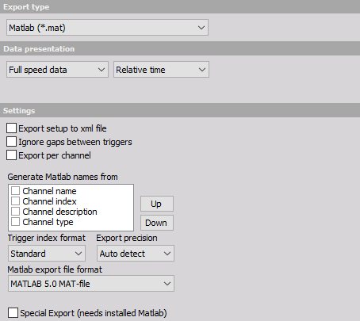The height and width of the screenshot is (321, 360).
Task: Enable the Channel type checkbox
Action: (15, 221)
